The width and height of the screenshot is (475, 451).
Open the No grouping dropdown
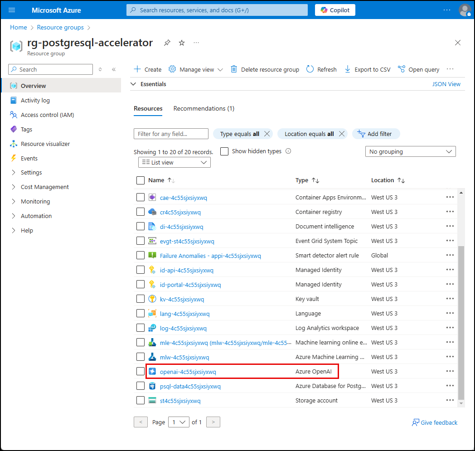click(410, 151)
